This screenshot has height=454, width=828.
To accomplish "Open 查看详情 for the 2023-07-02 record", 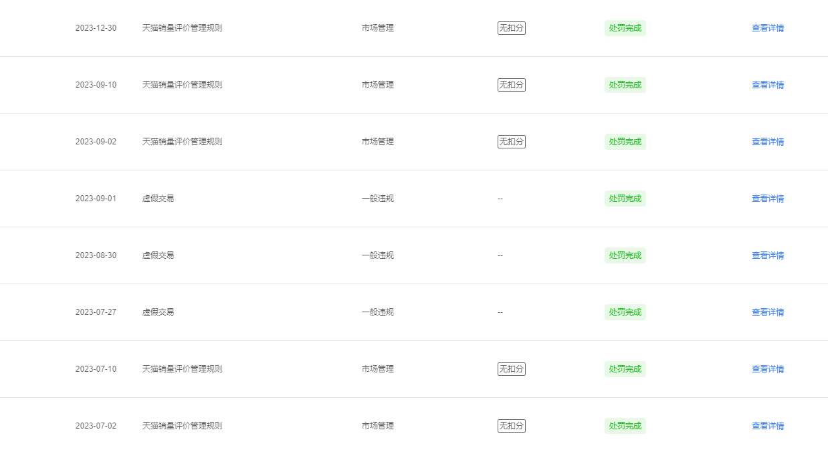I will [768, 426].
